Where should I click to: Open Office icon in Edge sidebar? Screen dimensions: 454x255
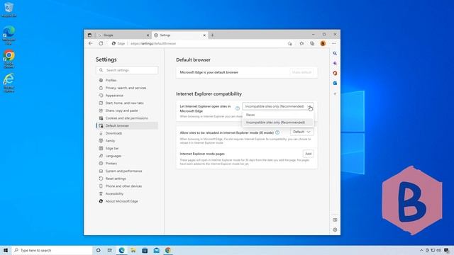pyautogui.click(x=335, y=73)
